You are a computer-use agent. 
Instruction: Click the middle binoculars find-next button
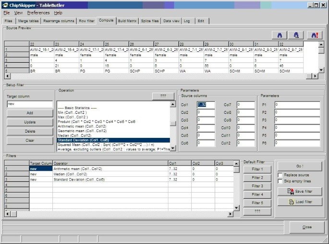pos(296,35)
